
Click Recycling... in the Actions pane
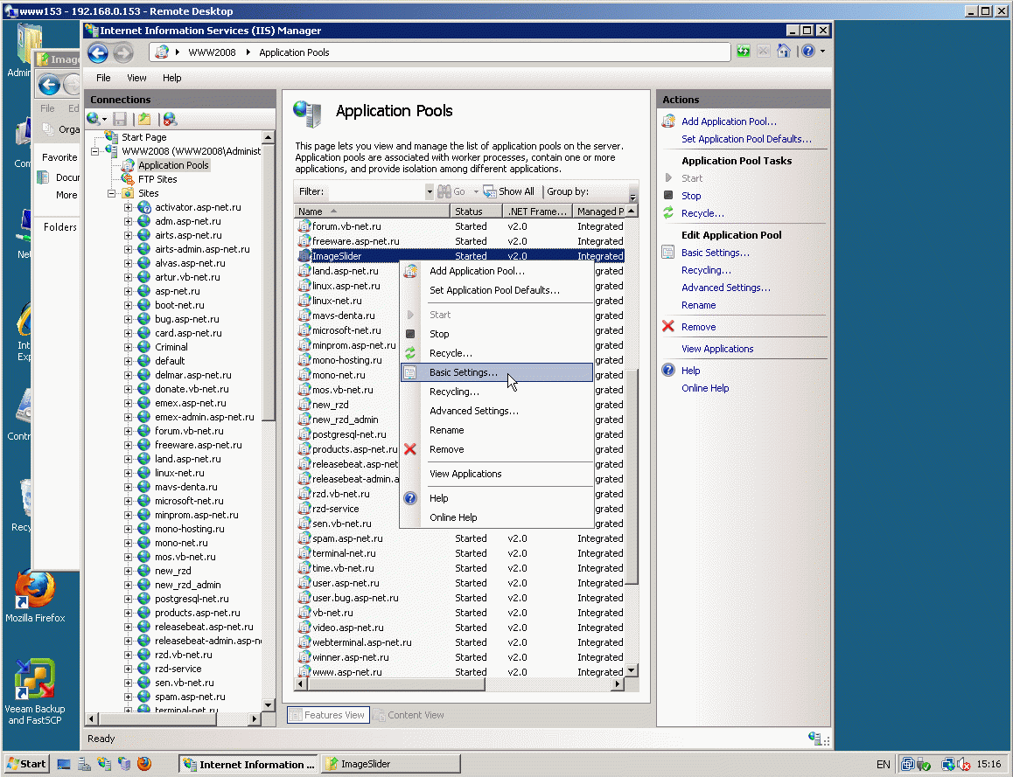click(x=706, y=270)
